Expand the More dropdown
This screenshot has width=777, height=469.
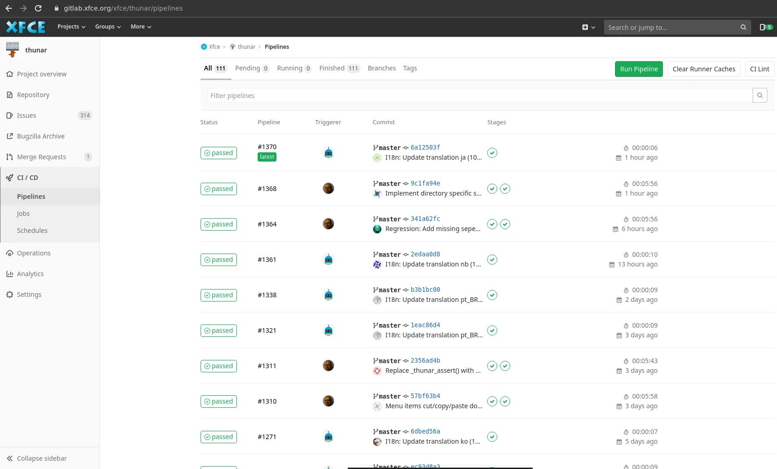[x=141, y=27]
